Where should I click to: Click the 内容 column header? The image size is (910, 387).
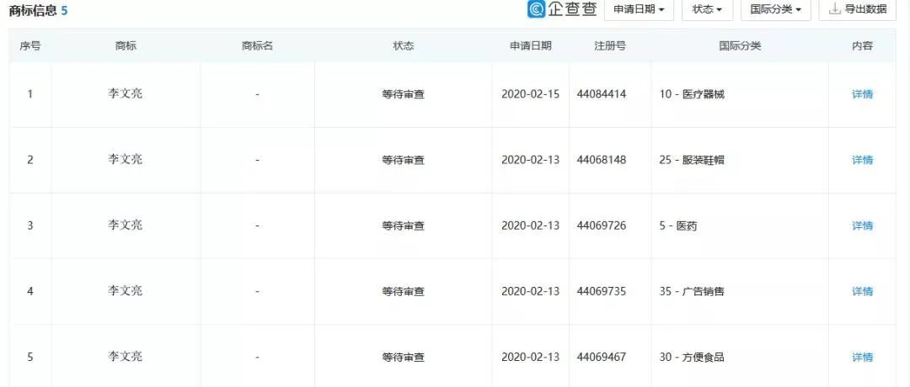862,45
